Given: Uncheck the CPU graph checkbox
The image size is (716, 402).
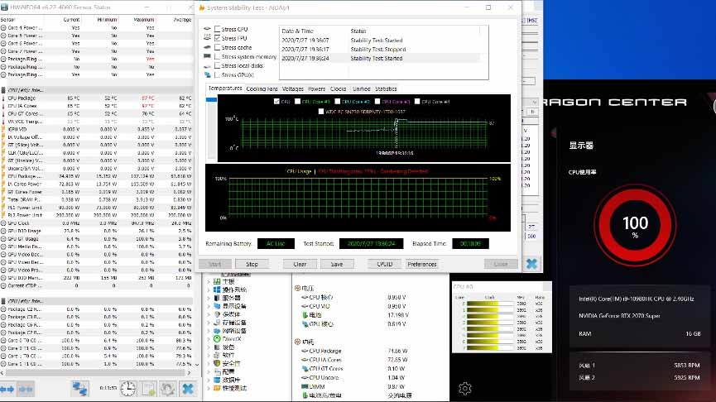Looking at the screenshot, I should (276, 101).
